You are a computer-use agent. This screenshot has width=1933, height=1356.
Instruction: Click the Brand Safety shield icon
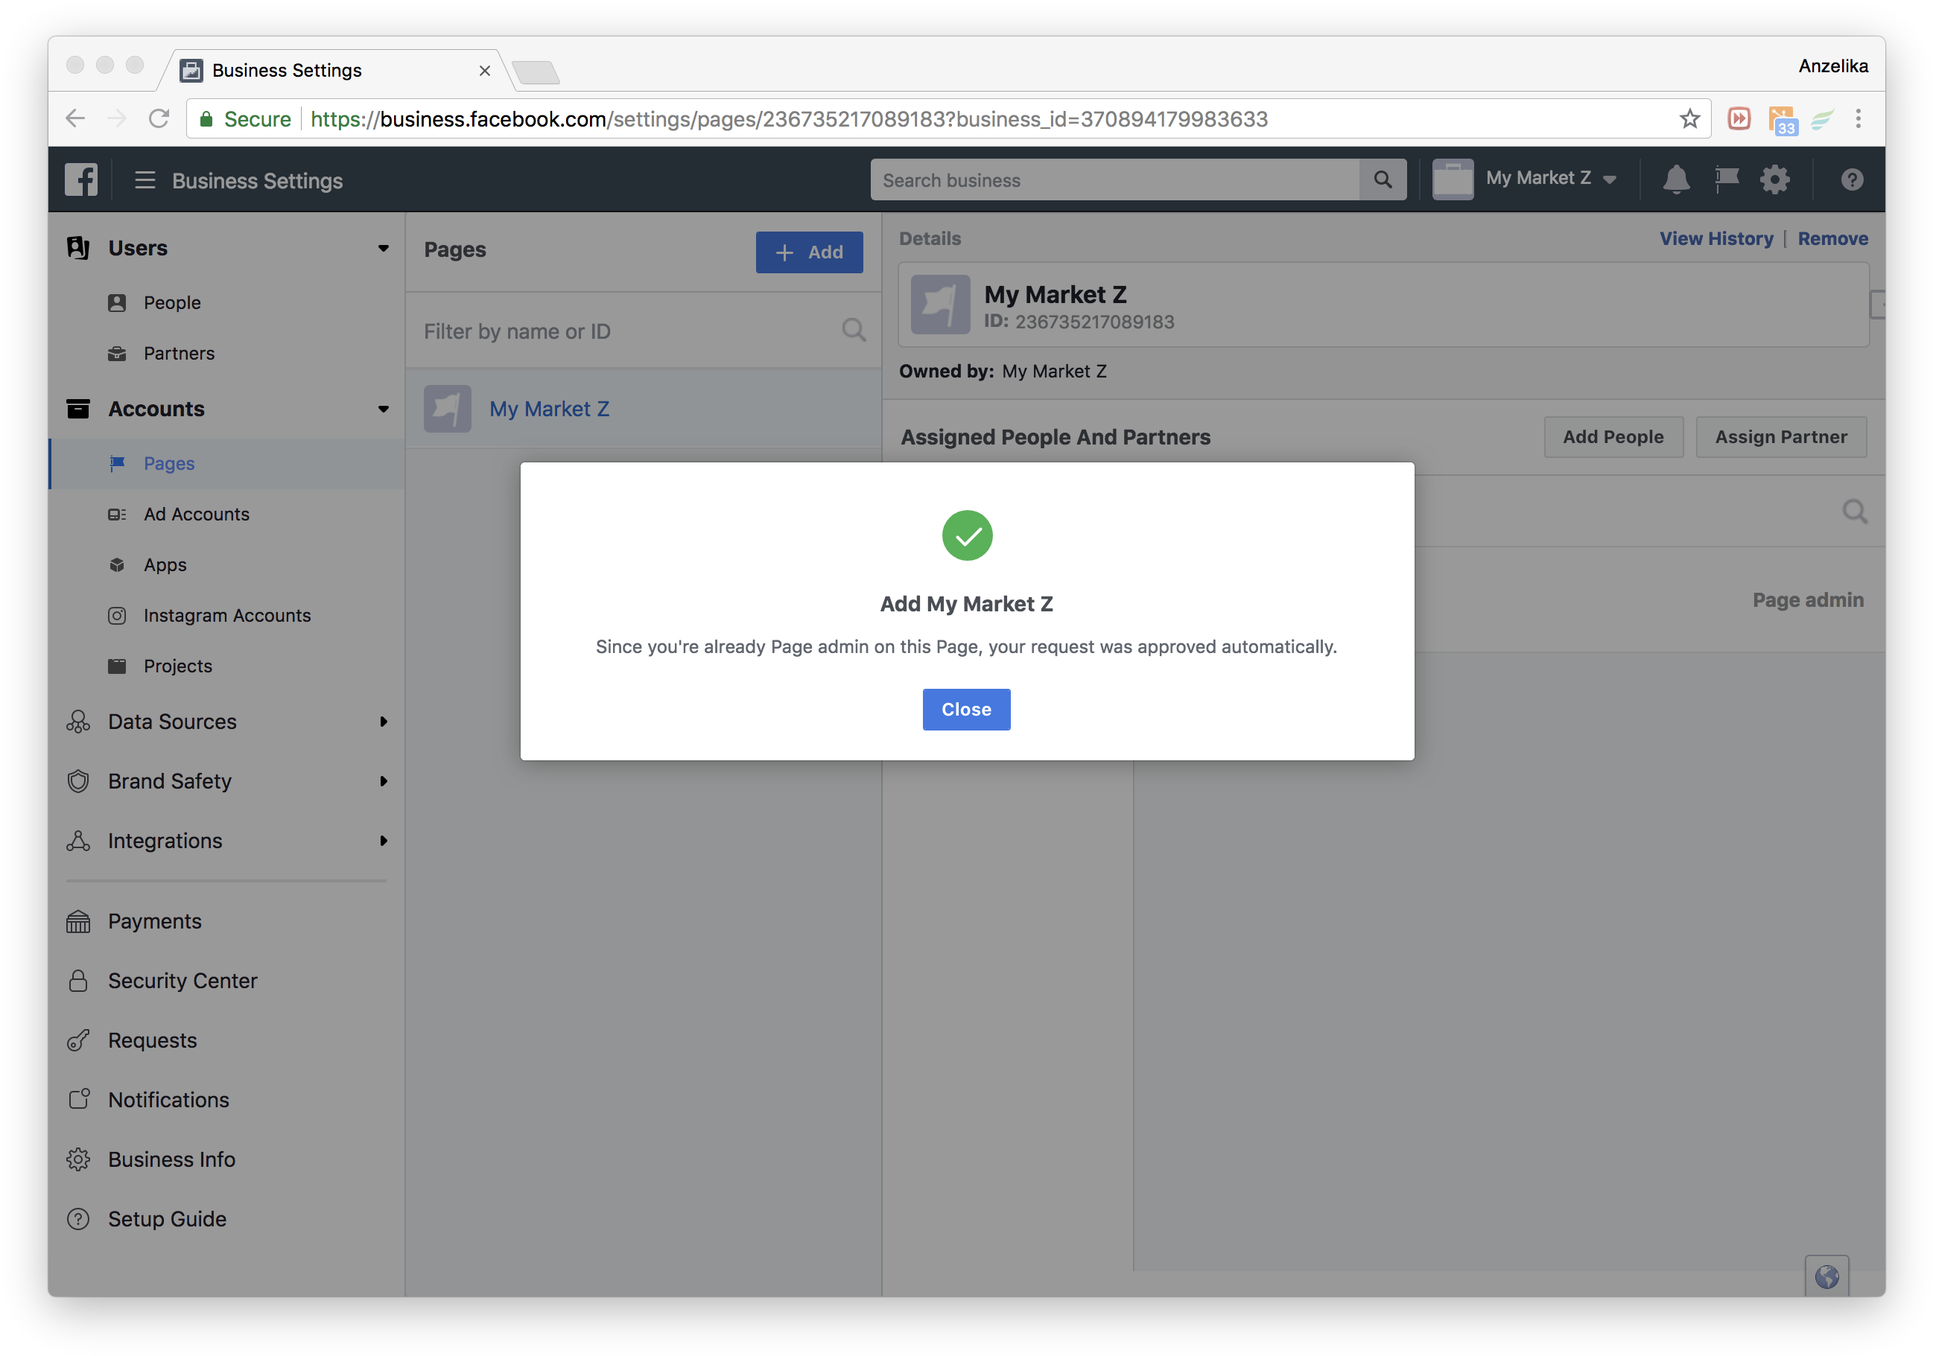coord(78,781)
